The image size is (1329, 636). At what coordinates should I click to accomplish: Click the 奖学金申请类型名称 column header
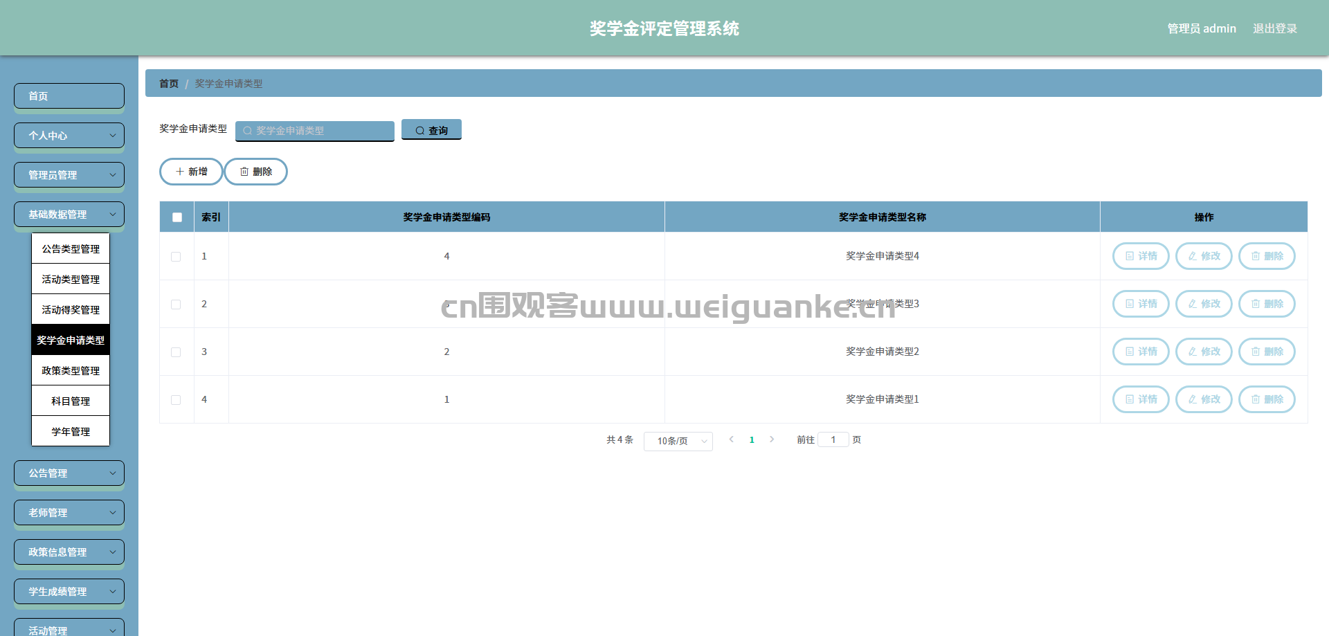pos(883,217)
